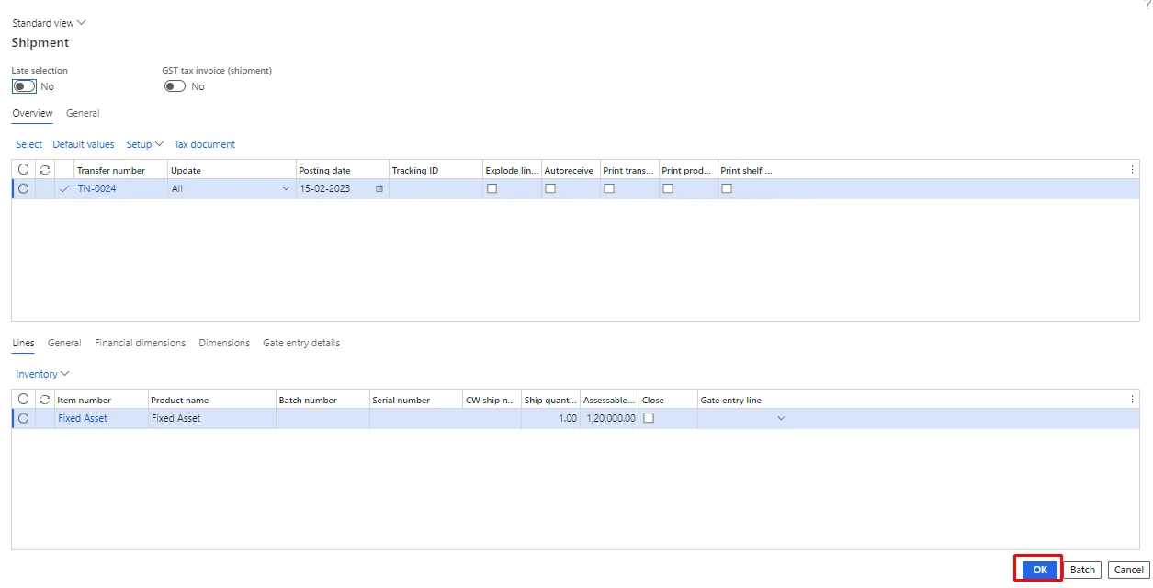Check Close box on Fixed Asset line
The image size is (1153, 588).
(648, 418)
